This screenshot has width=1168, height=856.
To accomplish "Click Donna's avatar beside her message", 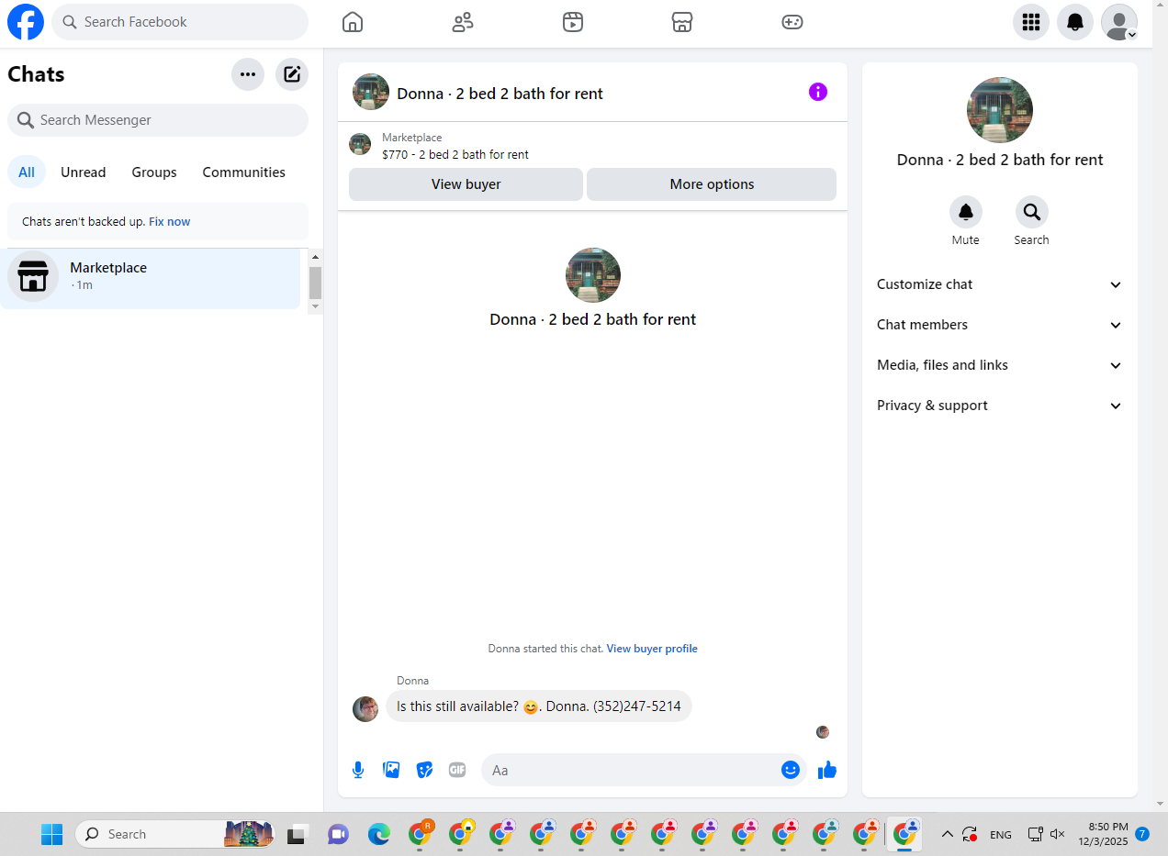I will (x=365, y=709).
